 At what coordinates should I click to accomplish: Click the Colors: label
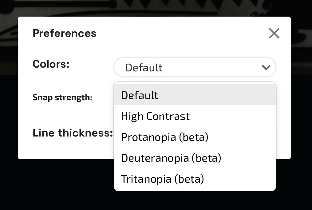(x=51, y=64)
